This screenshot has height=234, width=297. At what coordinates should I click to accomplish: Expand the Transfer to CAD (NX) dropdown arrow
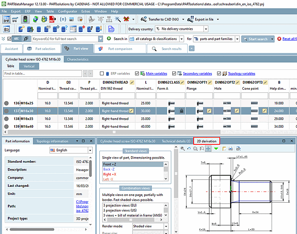183,19
